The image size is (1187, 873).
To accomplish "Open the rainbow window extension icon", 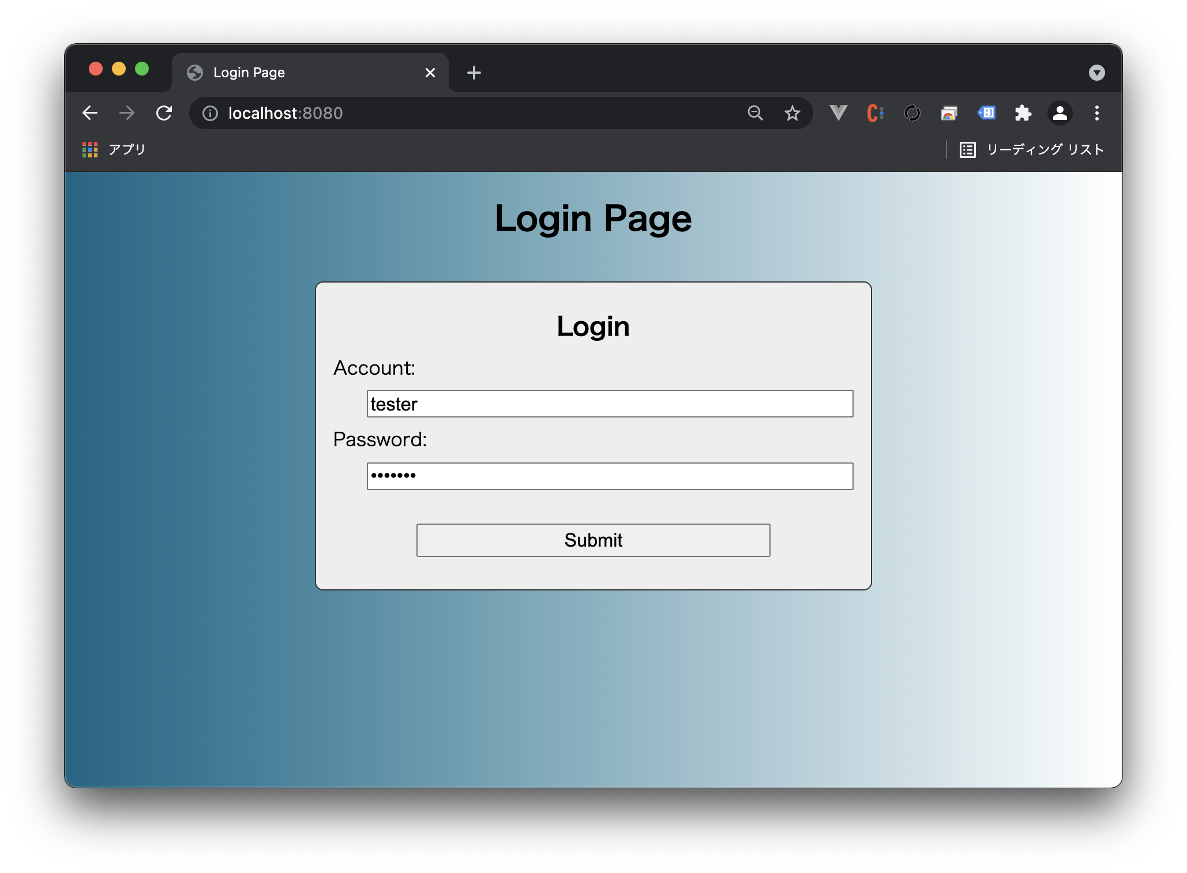I will [x=949, y=113].
